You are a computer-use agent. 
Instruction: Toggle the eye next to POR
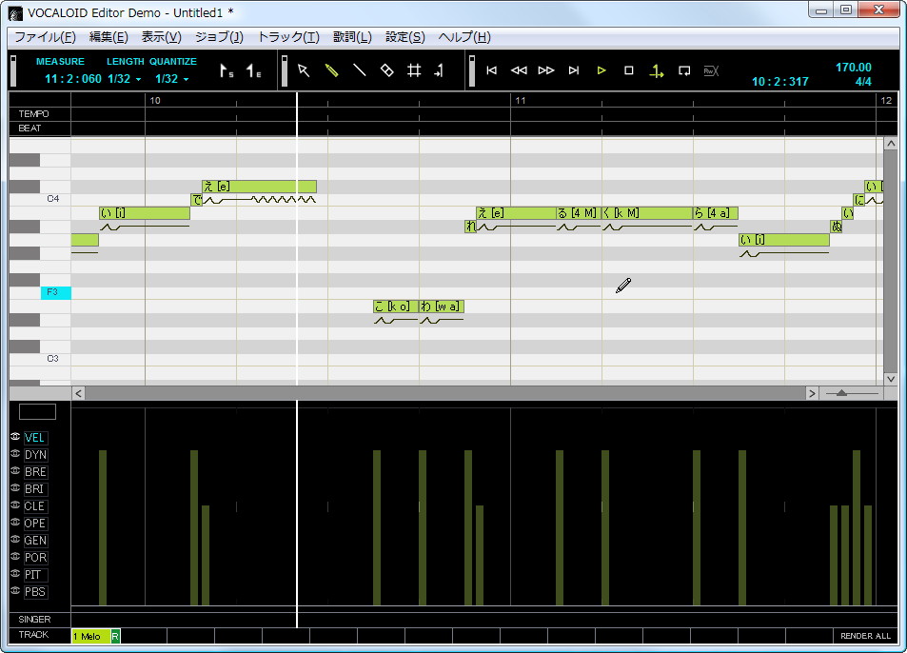[15, 557]
